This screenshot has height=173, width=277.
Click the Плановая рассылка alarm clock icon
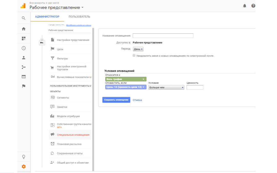tap(52, 144)
